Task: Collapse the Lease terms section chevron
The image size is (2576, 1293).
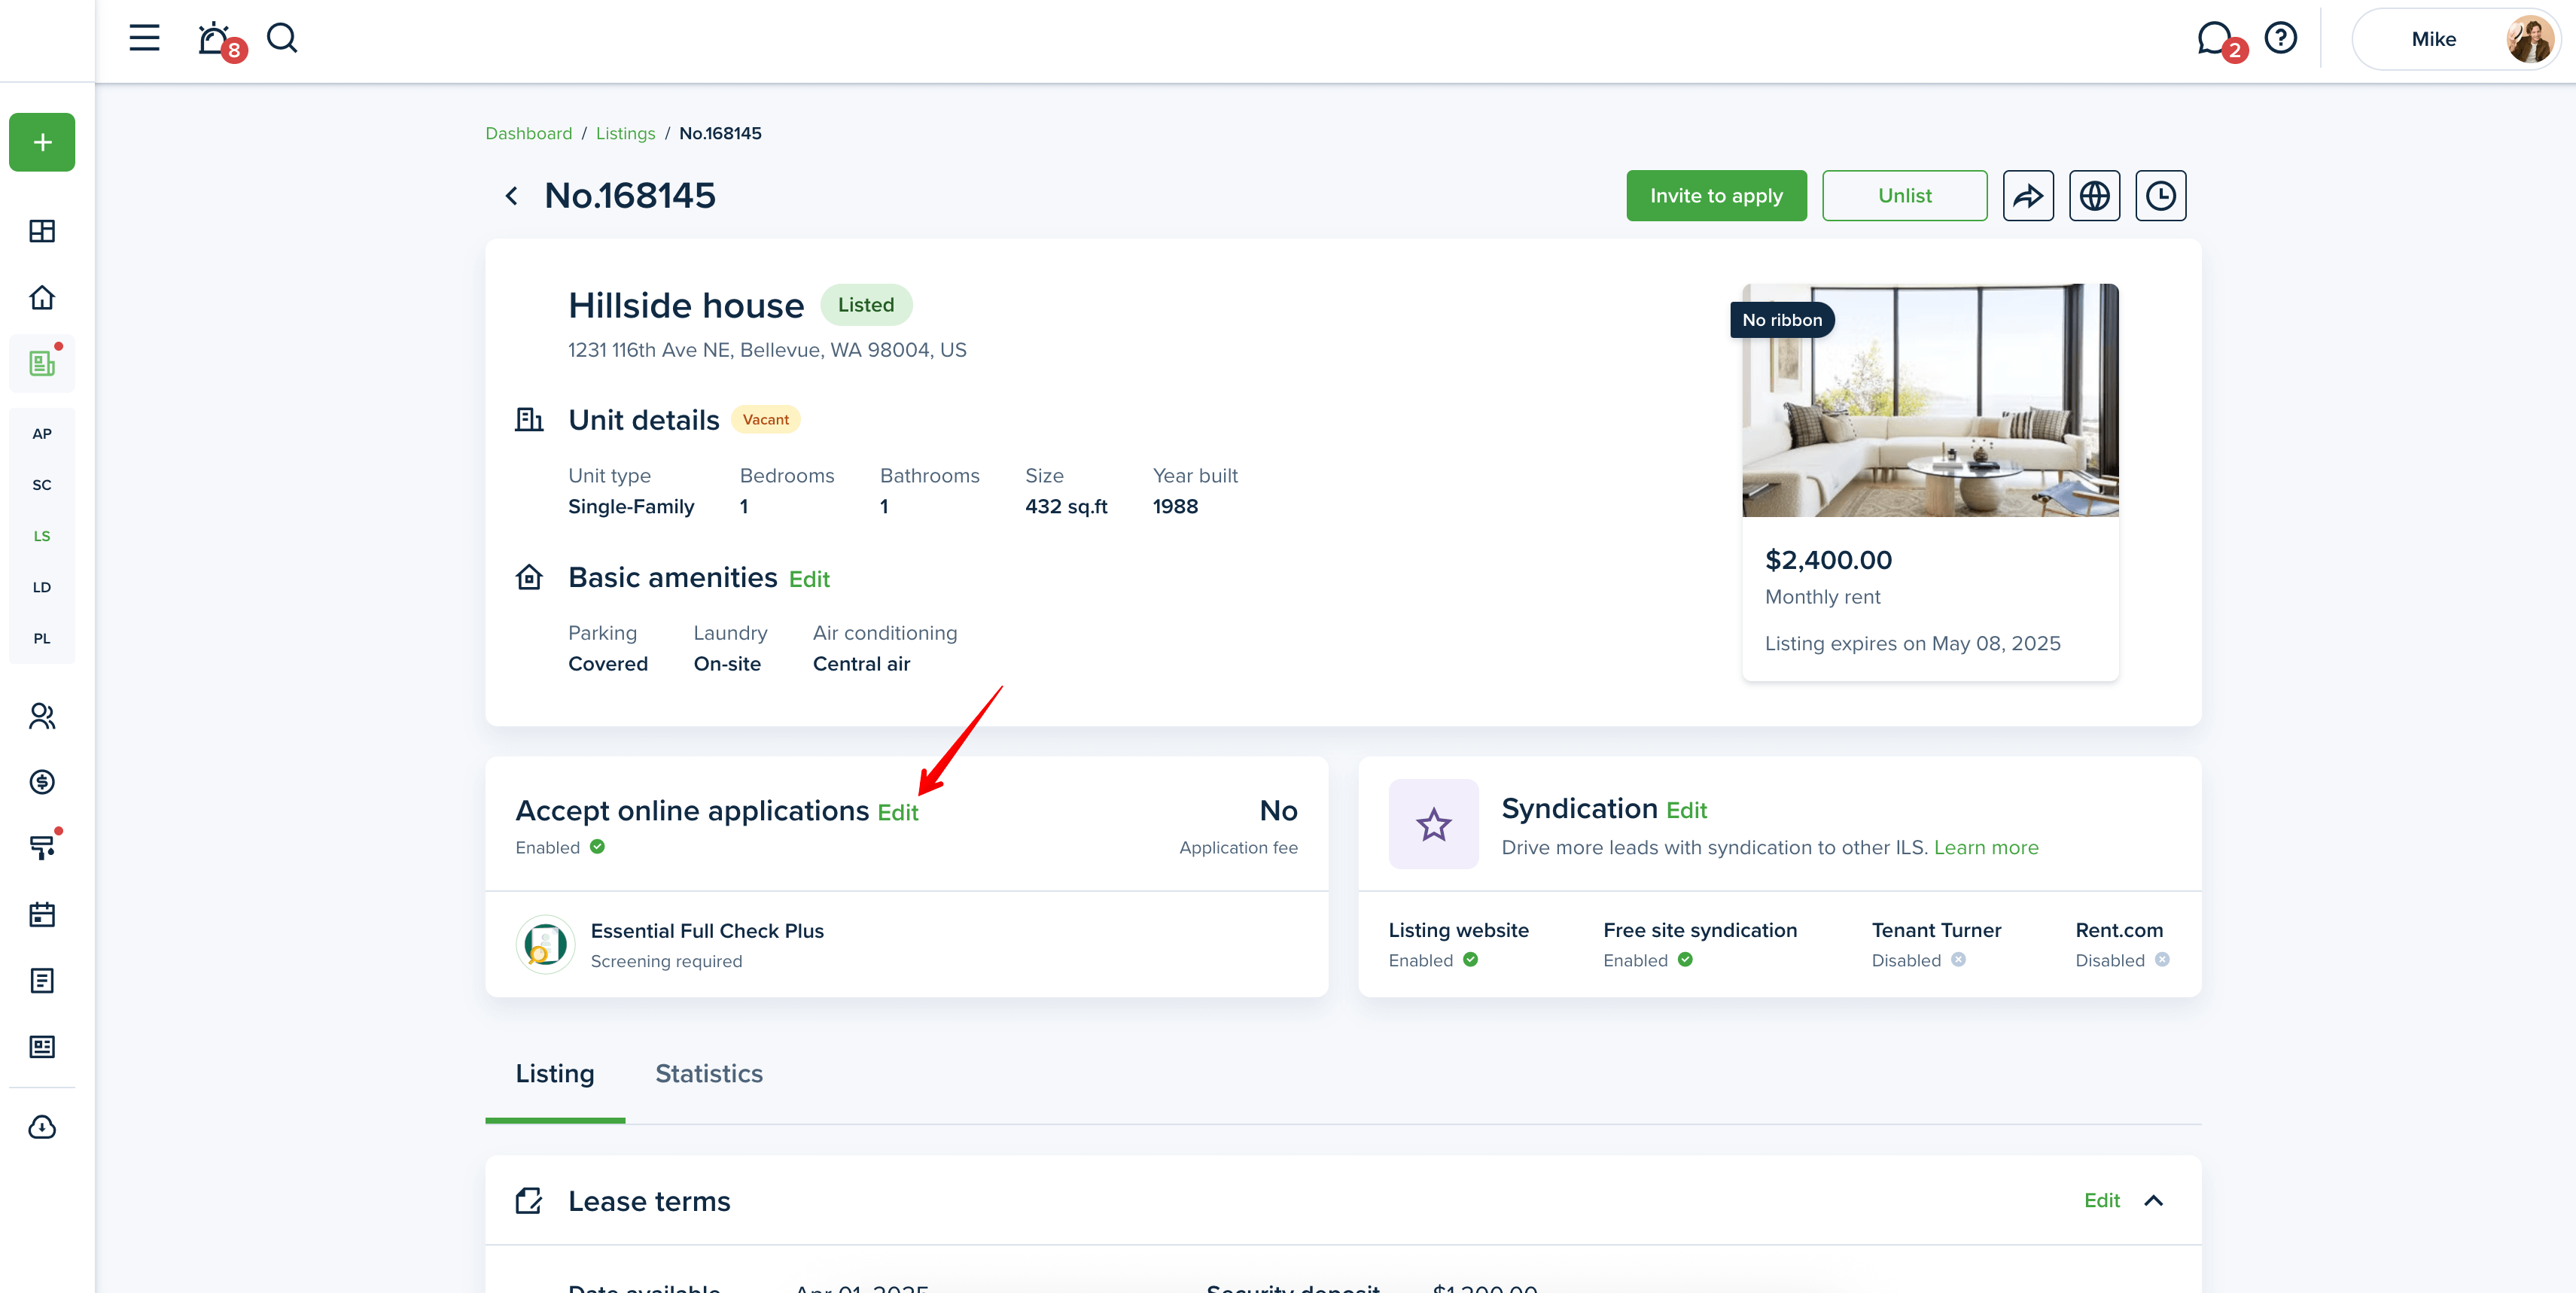Action: 2154,1201
